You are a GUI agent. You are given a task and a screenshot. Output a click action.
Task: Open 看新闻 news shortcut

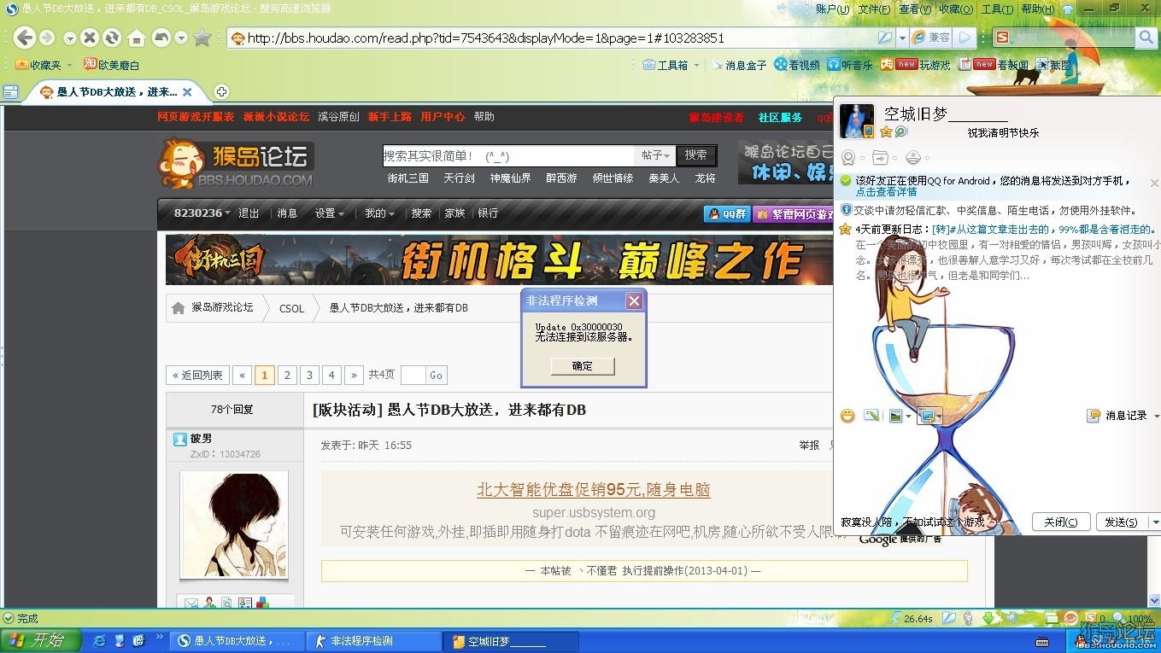click(994, 65)
